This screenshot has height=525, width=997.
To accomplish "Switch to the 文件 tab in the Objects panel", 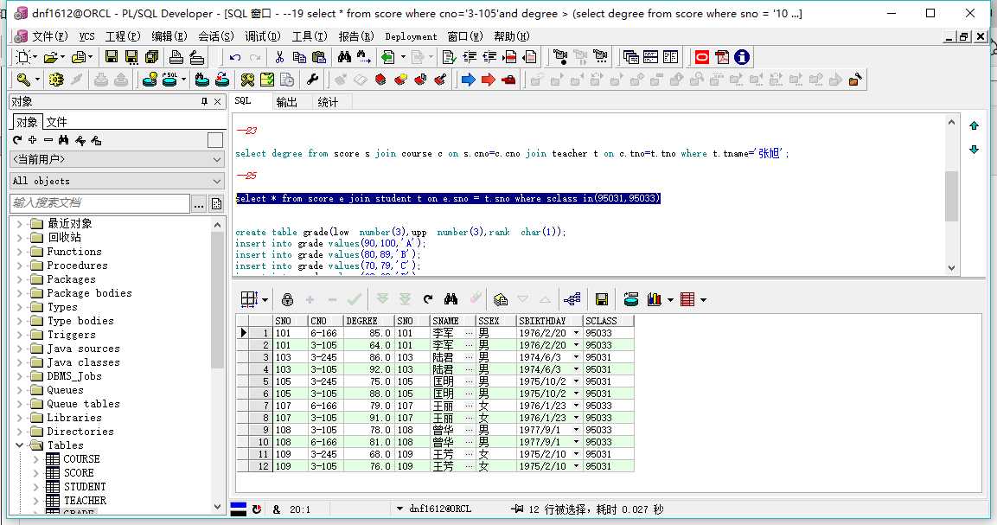I will point(56,122).
